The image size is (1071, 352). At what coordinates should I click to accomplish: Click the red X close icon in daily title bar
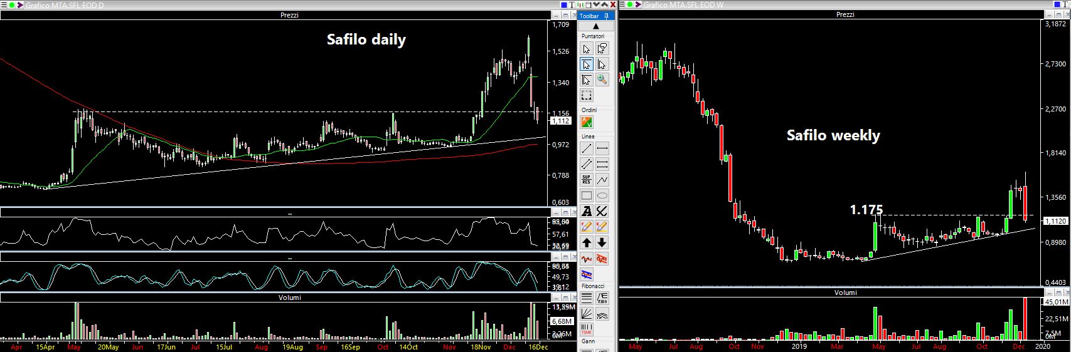pos(613,5)
